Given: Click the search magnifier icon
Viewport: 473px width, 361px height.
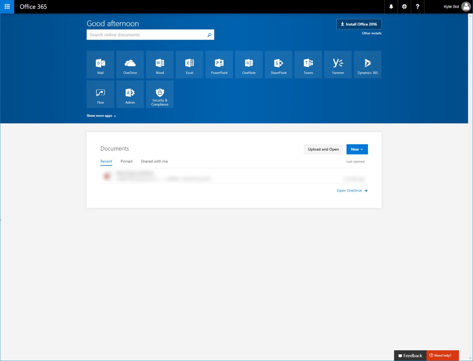Looking at the screenshot, I should (x=209, y=35).
